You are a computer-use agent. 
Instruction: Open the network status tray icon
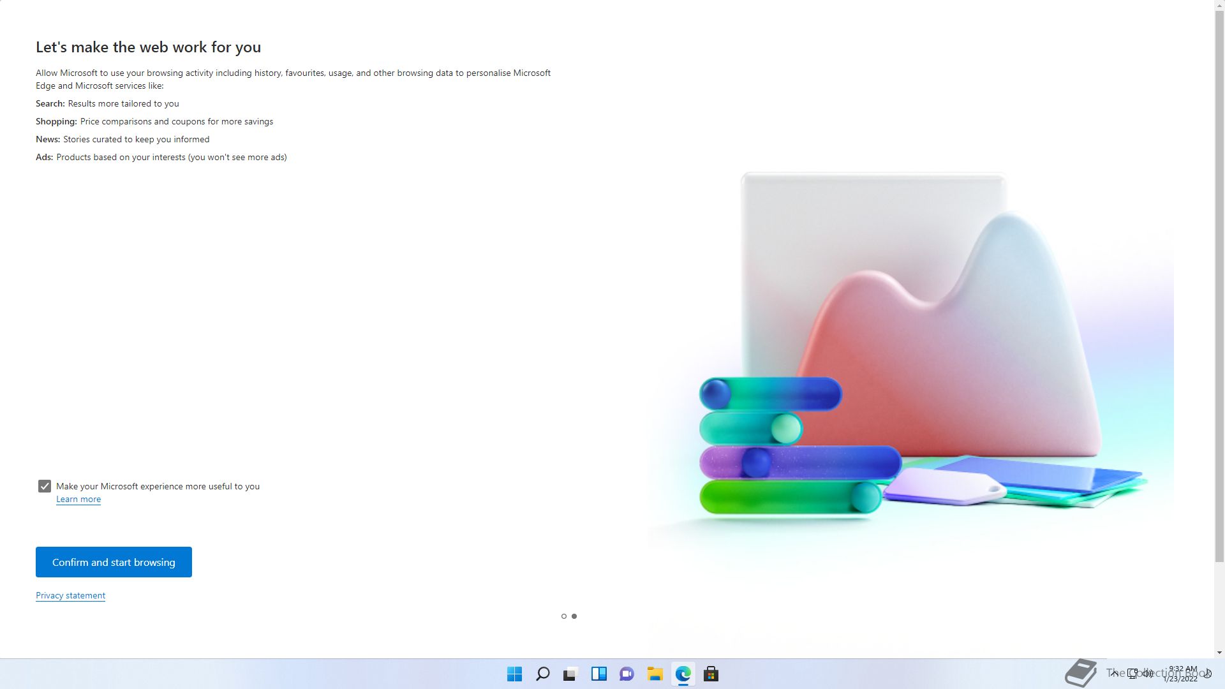coord(1132,674)
